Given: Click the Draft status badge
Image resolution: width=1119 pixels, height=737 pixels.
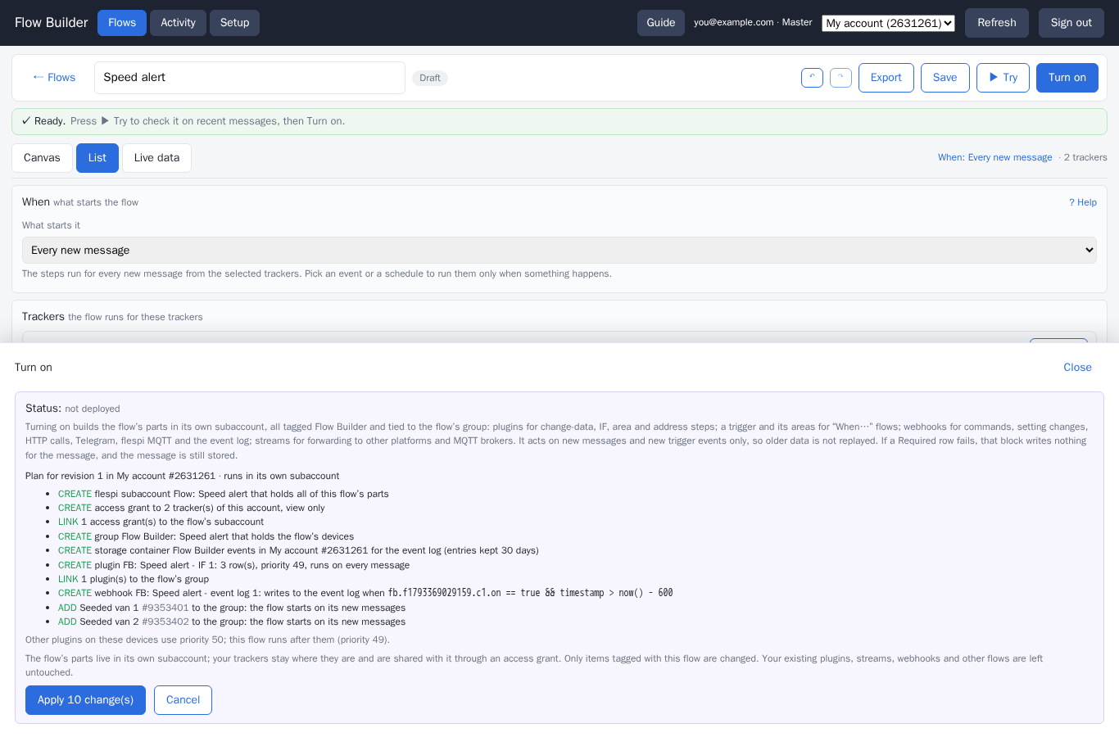Looking at the screenshot, I should (430, 79).
